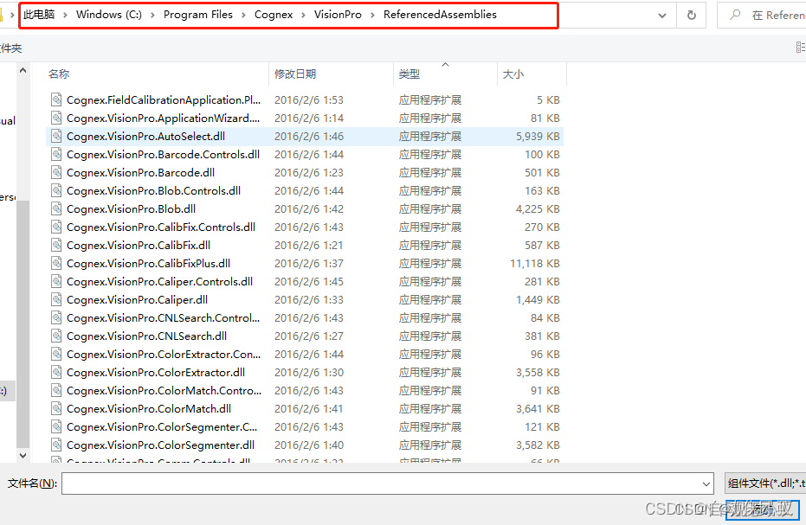Navigate to 此电脑 via breadcrumb
Viewport: 806px width, 525px height.
[x=41, y=15]
